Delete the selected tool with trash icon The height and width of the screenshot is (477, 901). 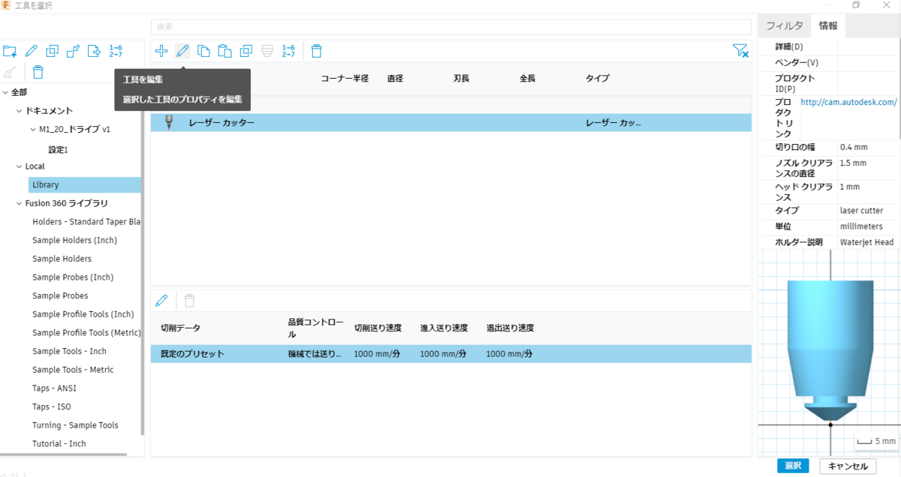pos(316,51)
